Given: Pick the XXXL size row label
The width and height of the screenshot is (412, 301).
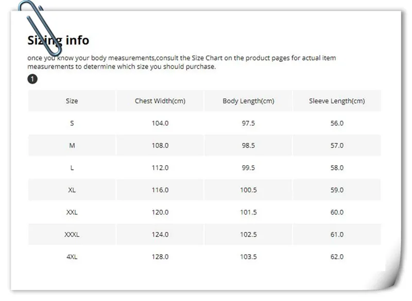Looking at the screenshot, I should (72, 234).
